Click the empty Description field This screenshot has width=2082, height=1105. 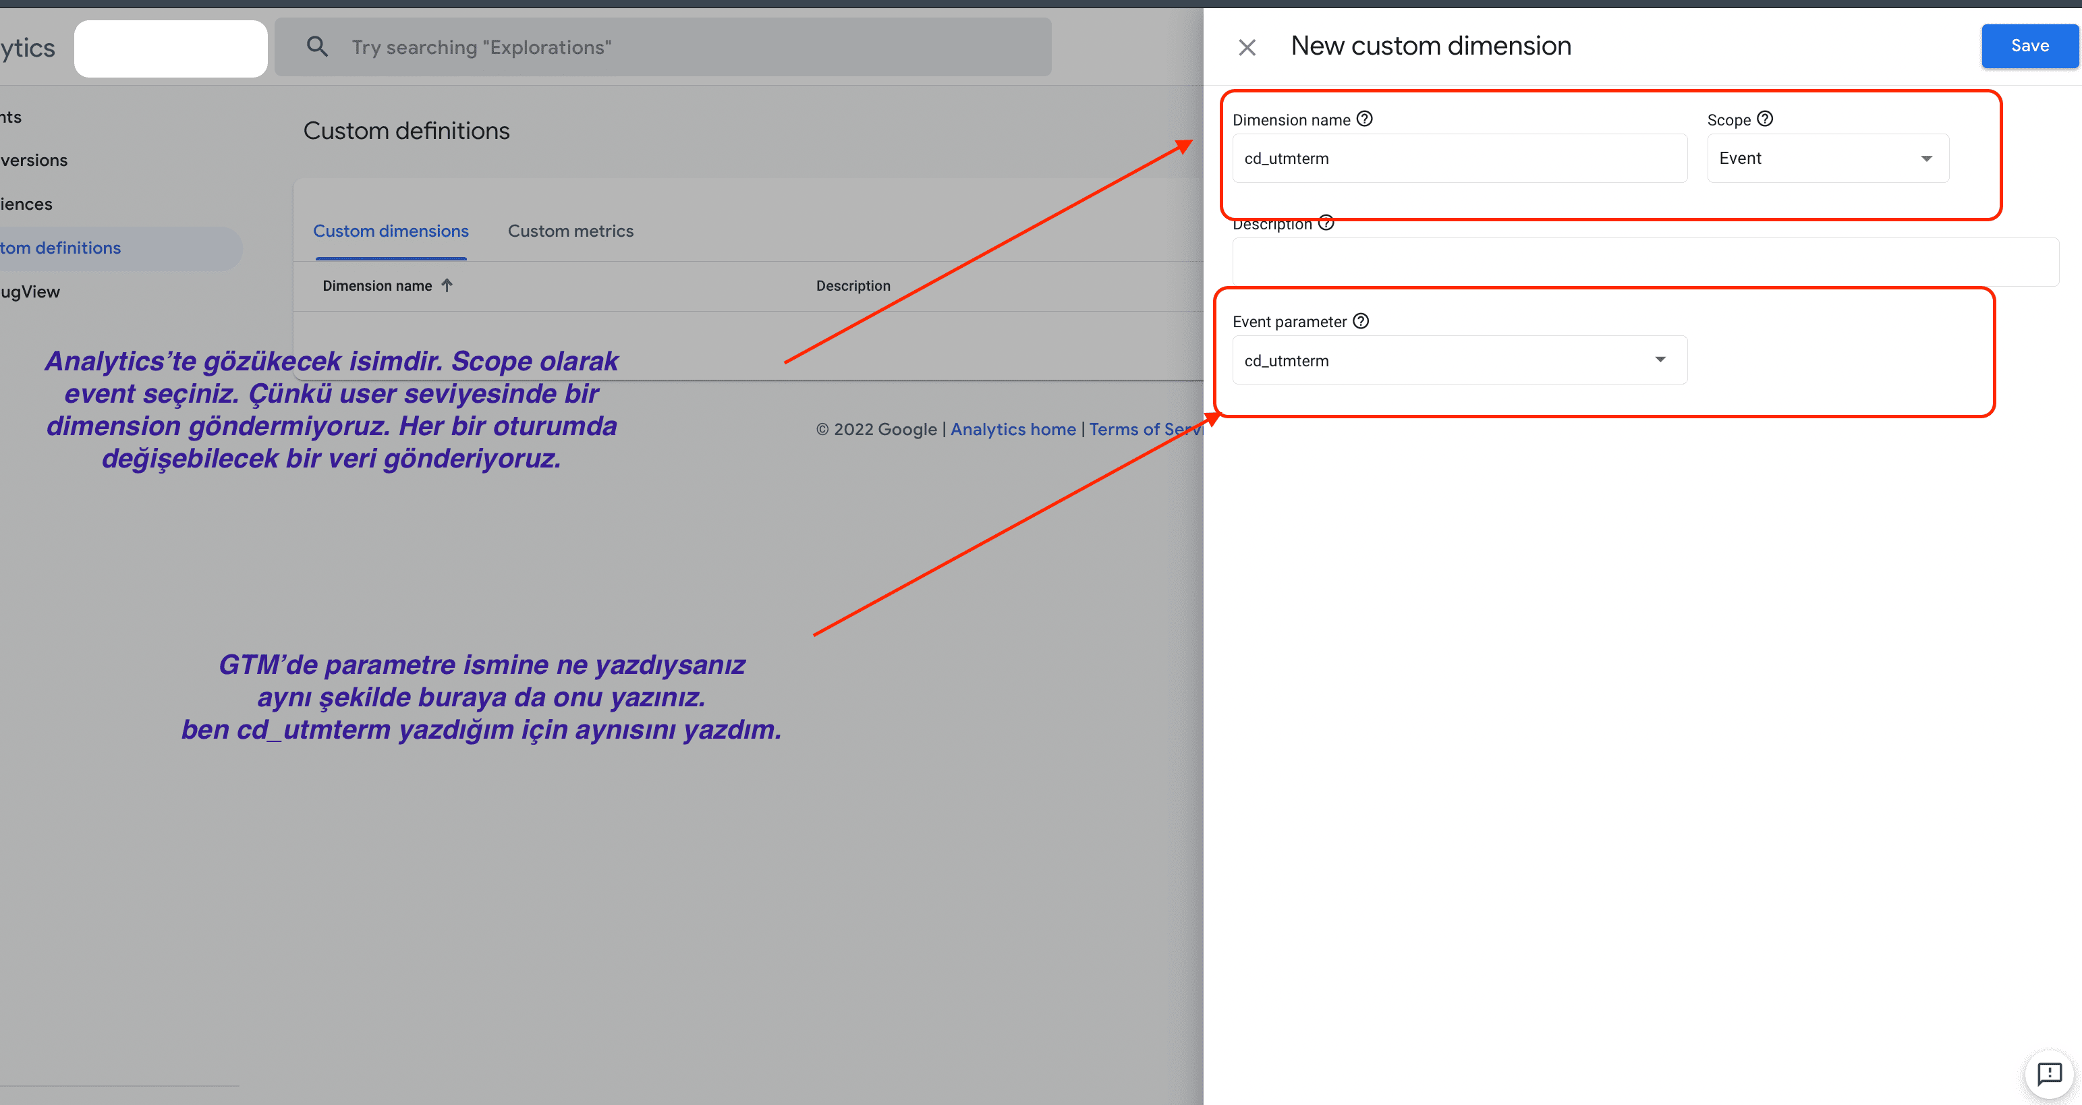pyautogui.click(x=1645, y=262)
